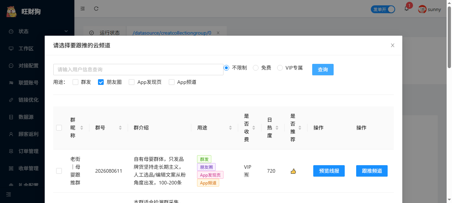452x203 pixels.
Task: Close the dialog with X icon
Action: pyautogui.click(x=393, y=45)
